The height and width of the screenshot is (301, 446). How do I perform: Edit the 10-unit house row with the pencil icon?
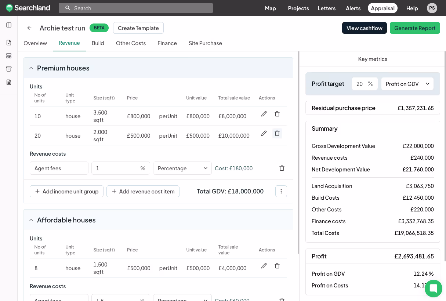(264, 114)
